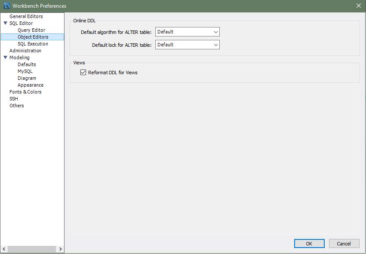Select the SSH preferences section
The height and width of the screenshot is (254, 366).
pos(14,99)
